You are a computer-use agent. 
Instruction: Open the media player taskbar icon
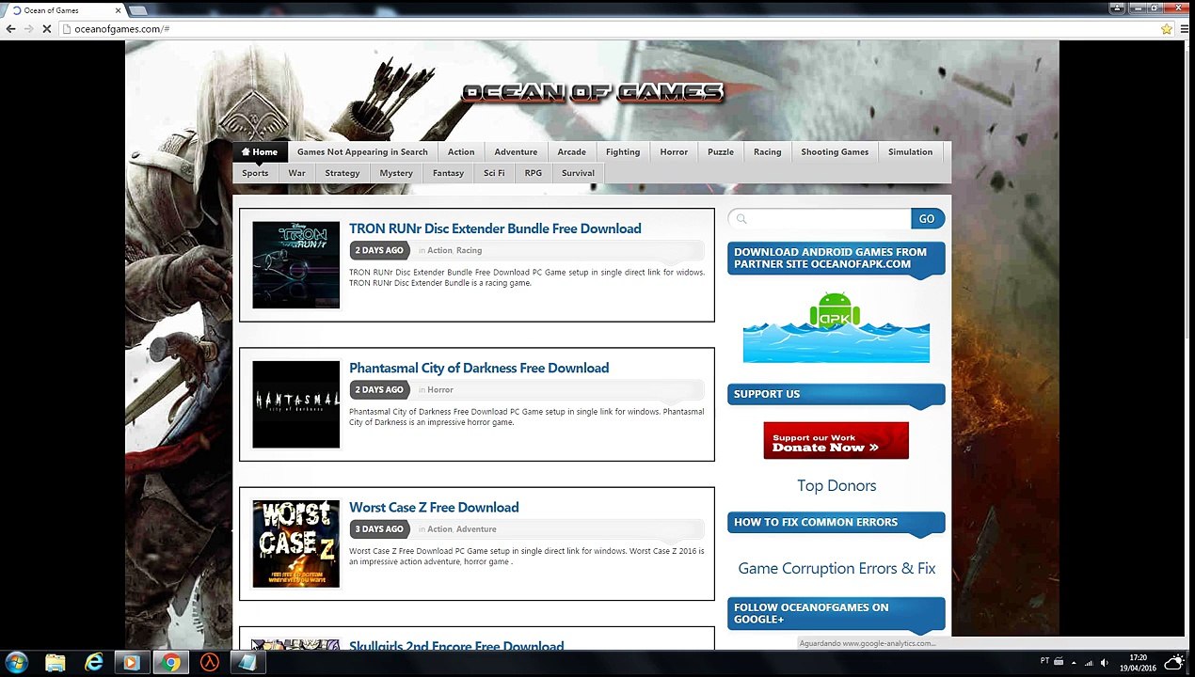(x=132, y=663)
